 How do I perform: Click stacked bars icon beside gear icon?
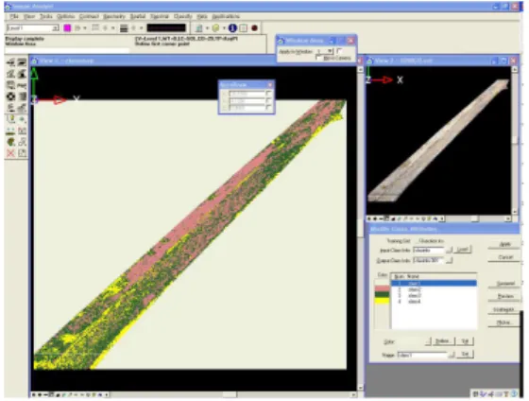tap(22, 96)
